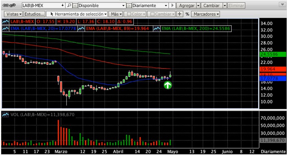287x155 pixels.
Task: Open Herramienta de selección tool dropdown
Action: pyautogui.click(x=77, y=14)
